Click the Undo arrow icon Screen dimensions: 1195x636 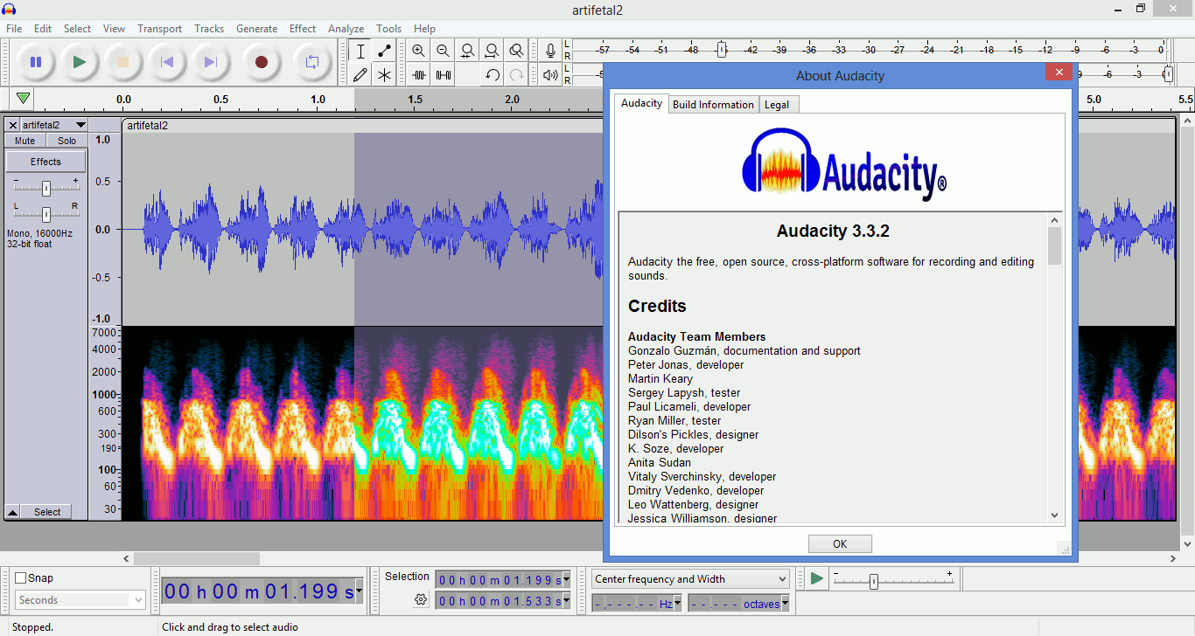click(493, 75)
